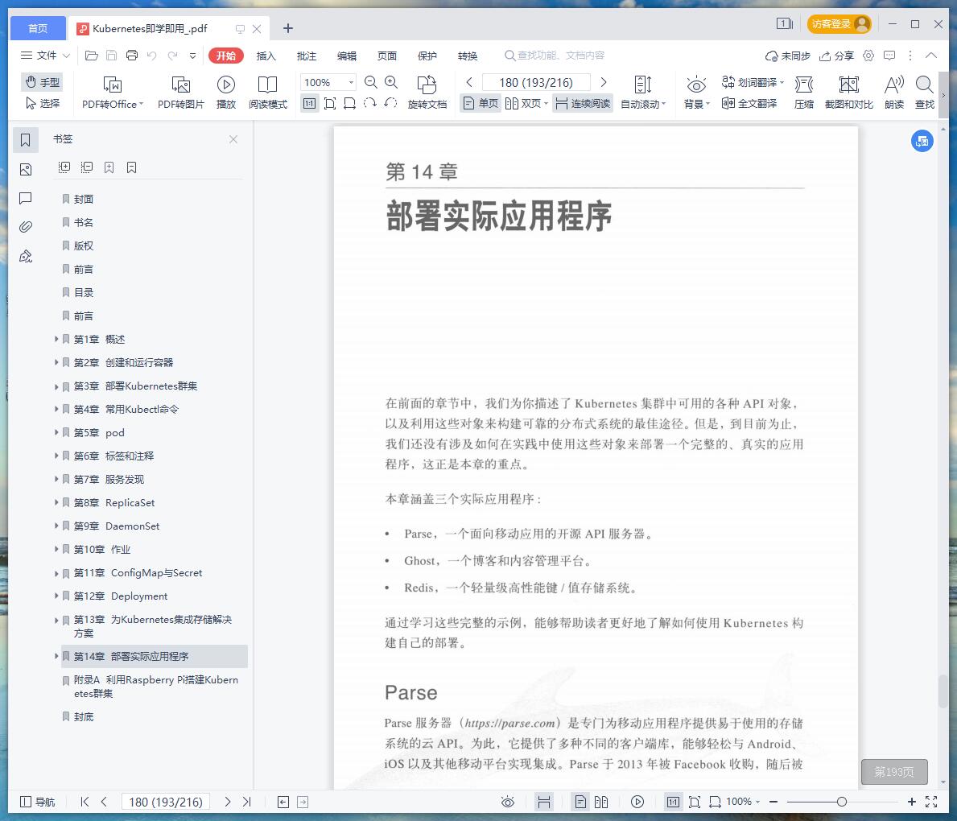Open the comments sidebar panel
The width and height of the screenshot is (957, 821).
pyautogui.click(x=26, y=198)
